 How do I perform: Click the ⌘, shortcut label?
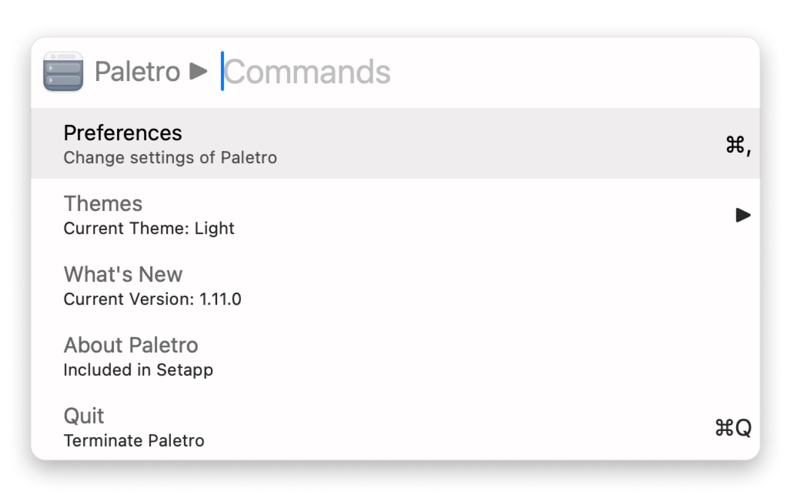(738, 146)
